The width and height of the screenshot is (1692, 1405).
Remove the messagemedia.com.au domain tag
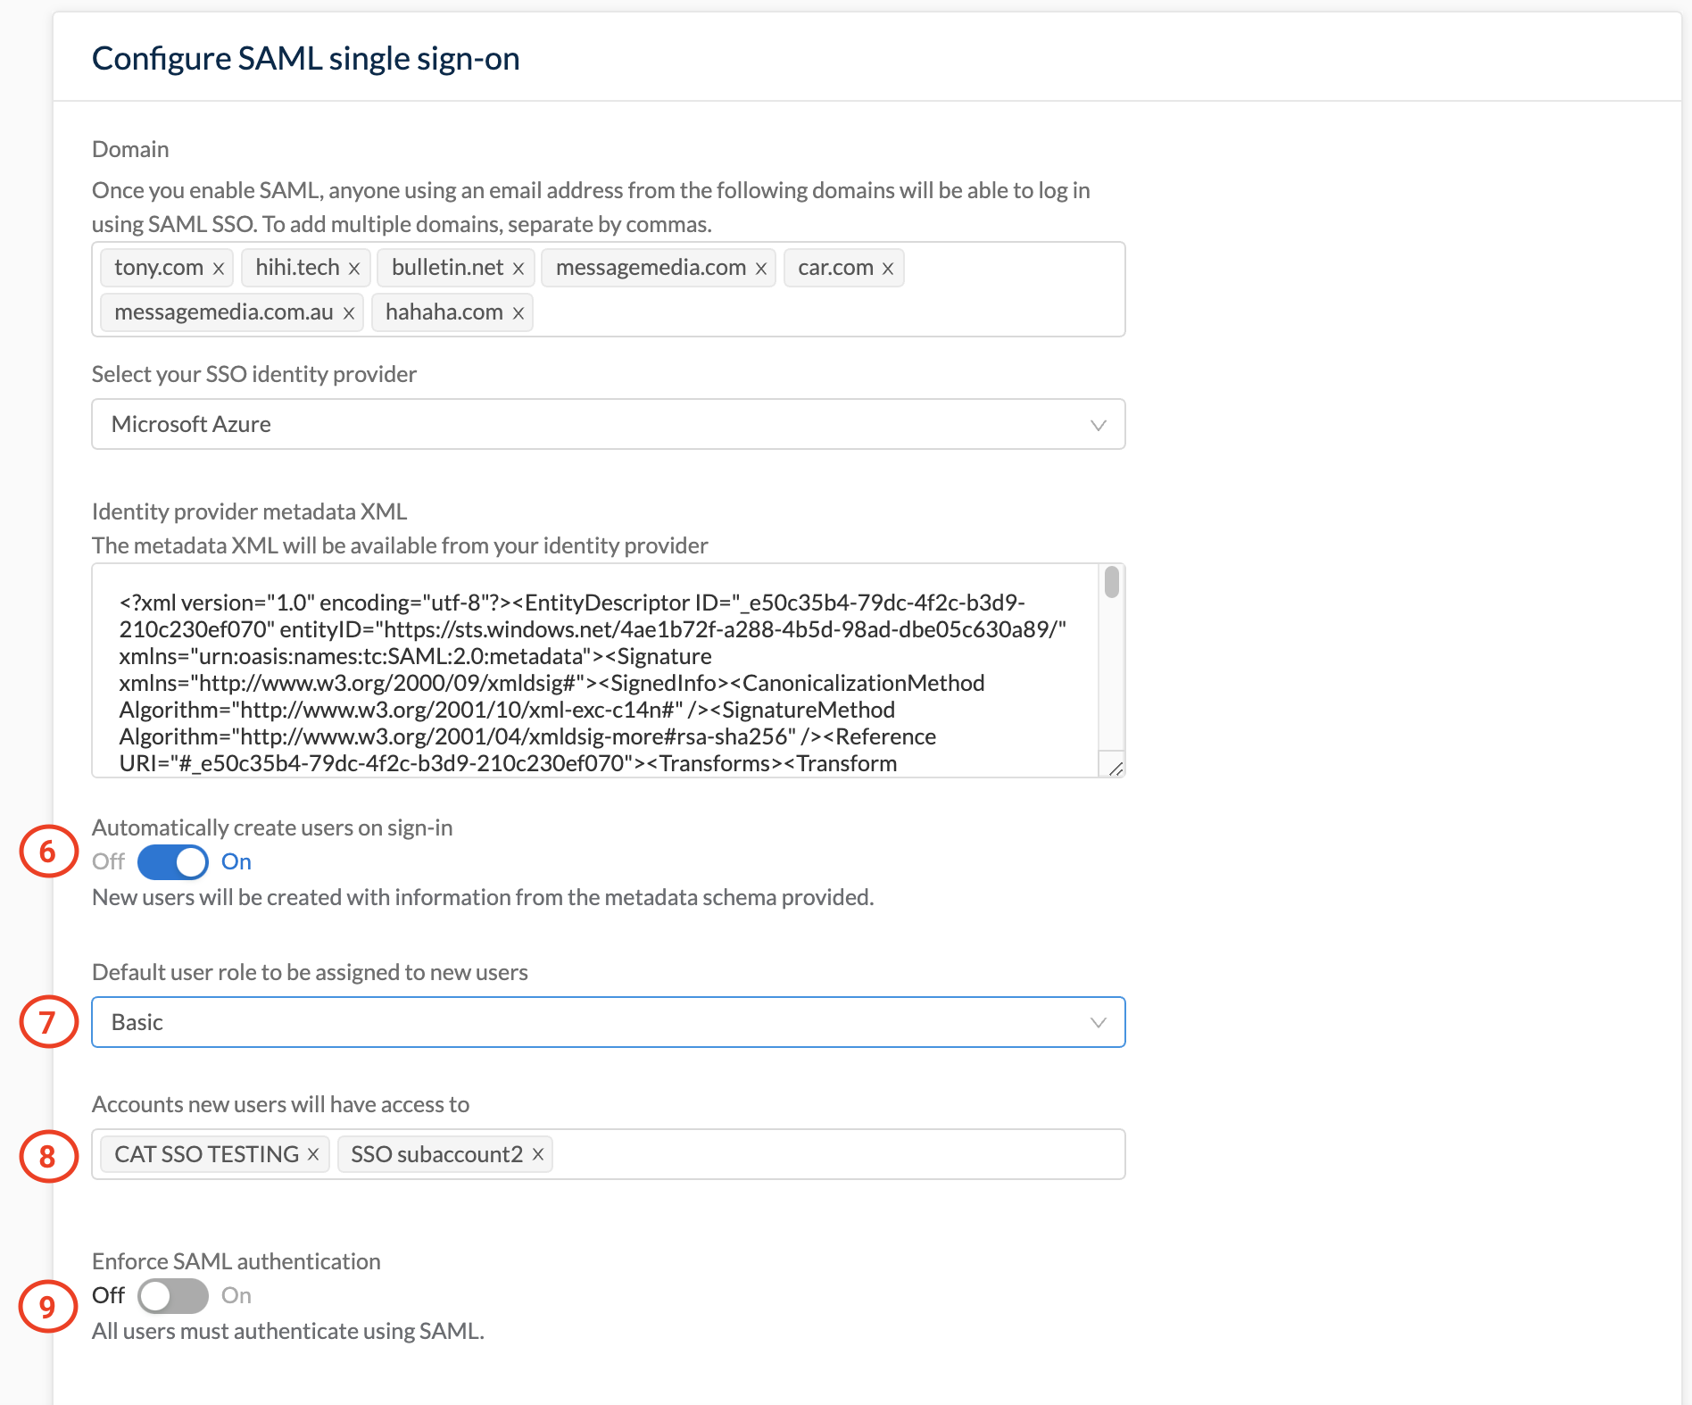point(347,312)
